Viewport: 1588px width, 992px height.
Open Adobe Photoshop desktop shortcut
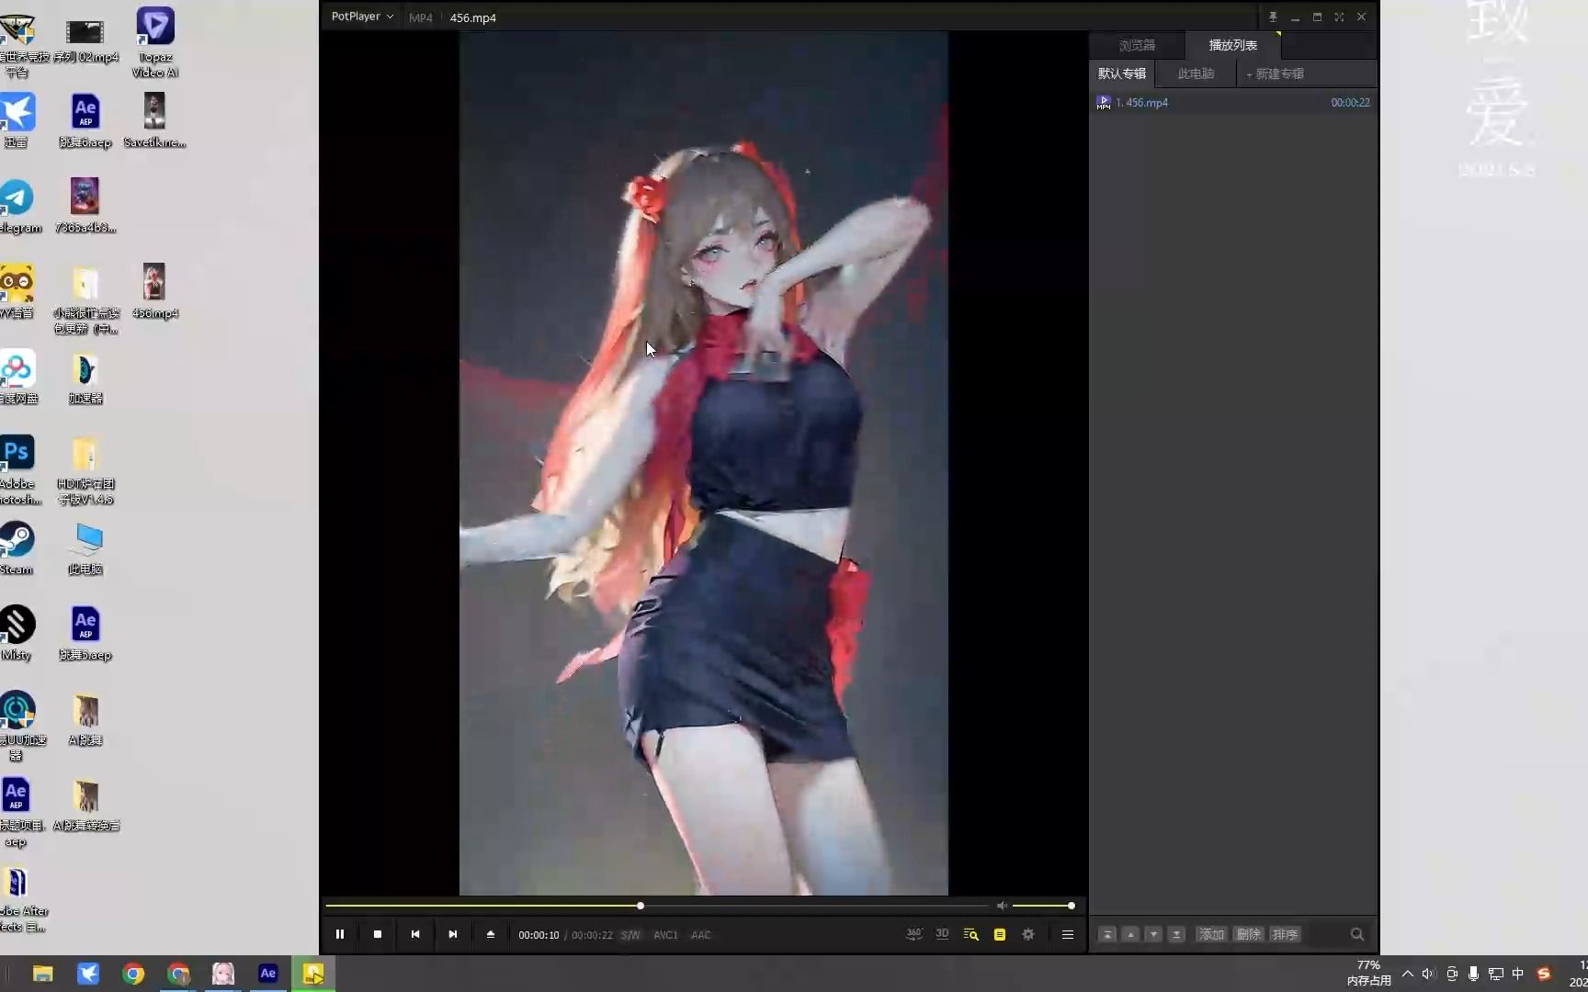coord(18,469)
